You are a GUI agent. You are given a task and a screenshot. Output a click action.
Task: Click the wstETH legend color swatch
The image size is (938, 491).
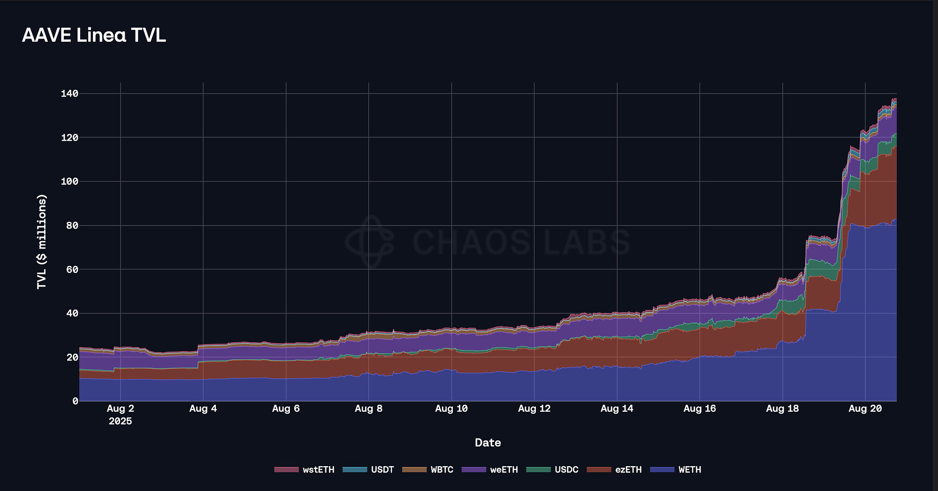[286, 469]
